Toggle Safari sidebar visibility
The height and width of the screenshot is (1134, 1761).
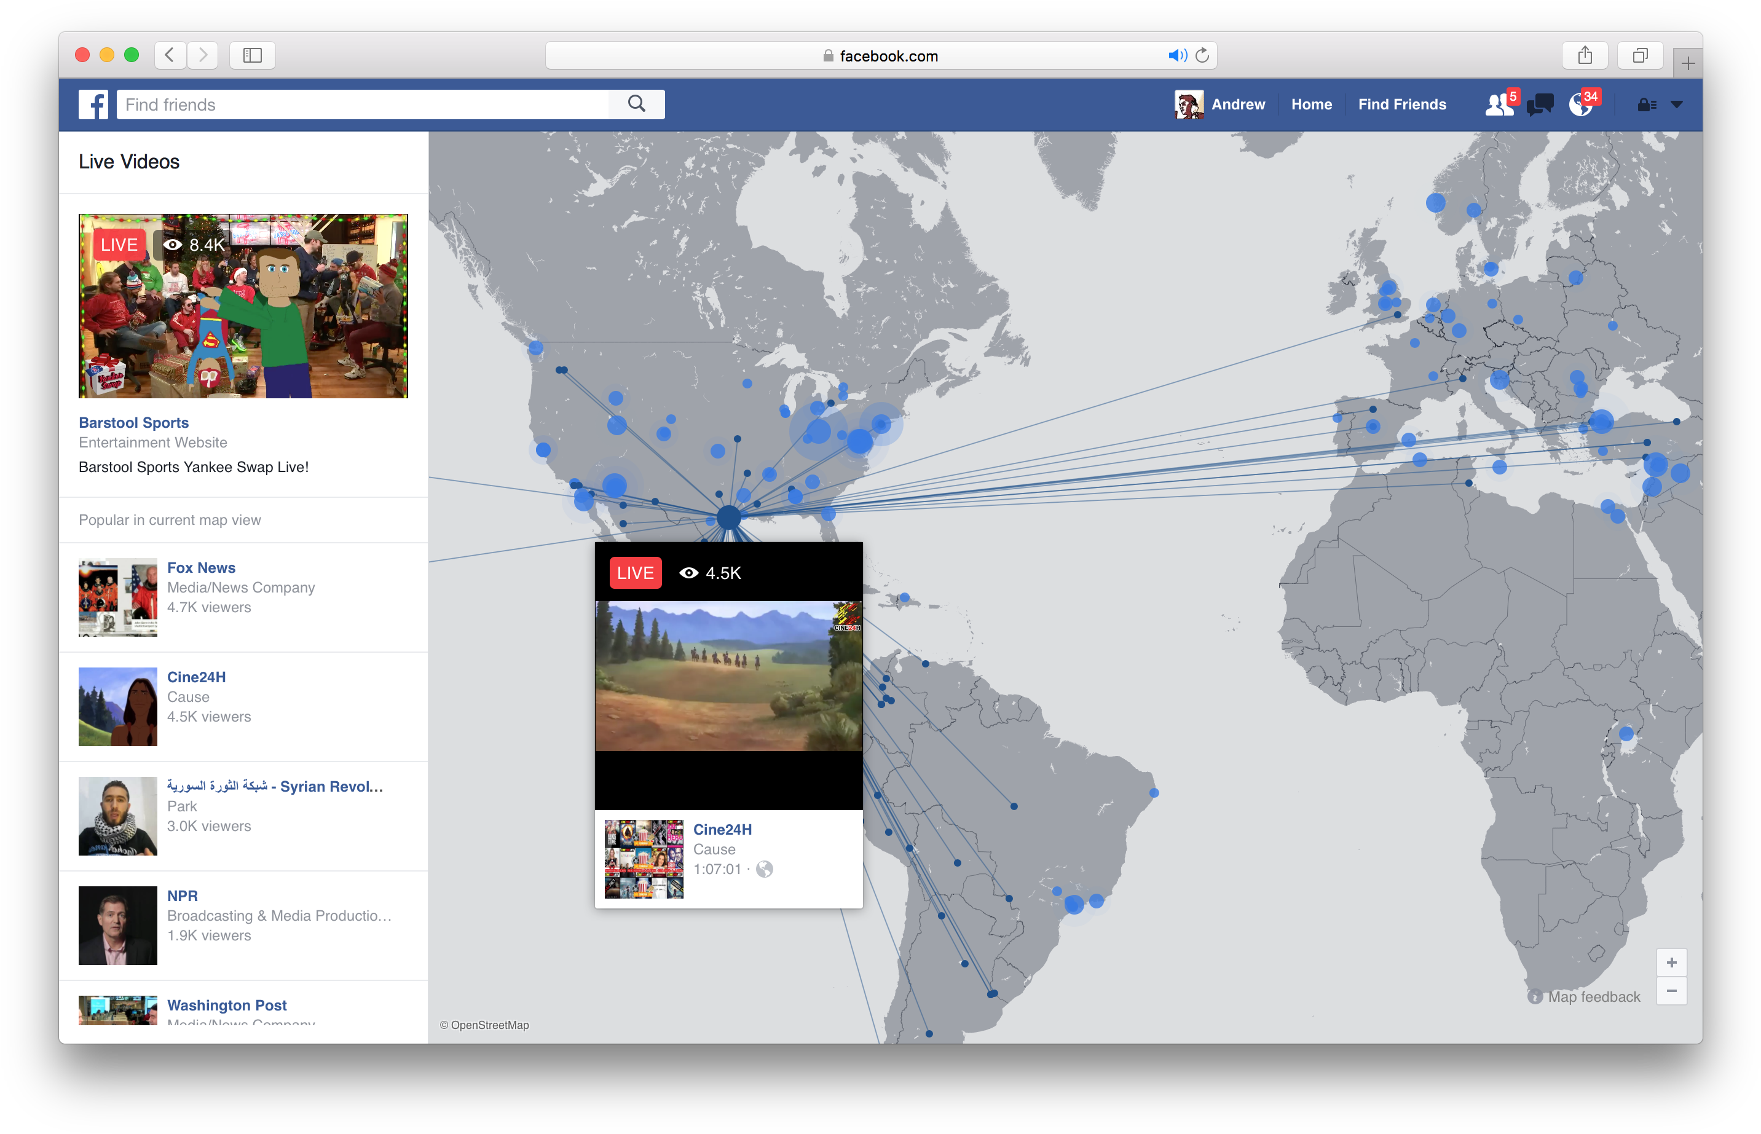tap(253, 55)
